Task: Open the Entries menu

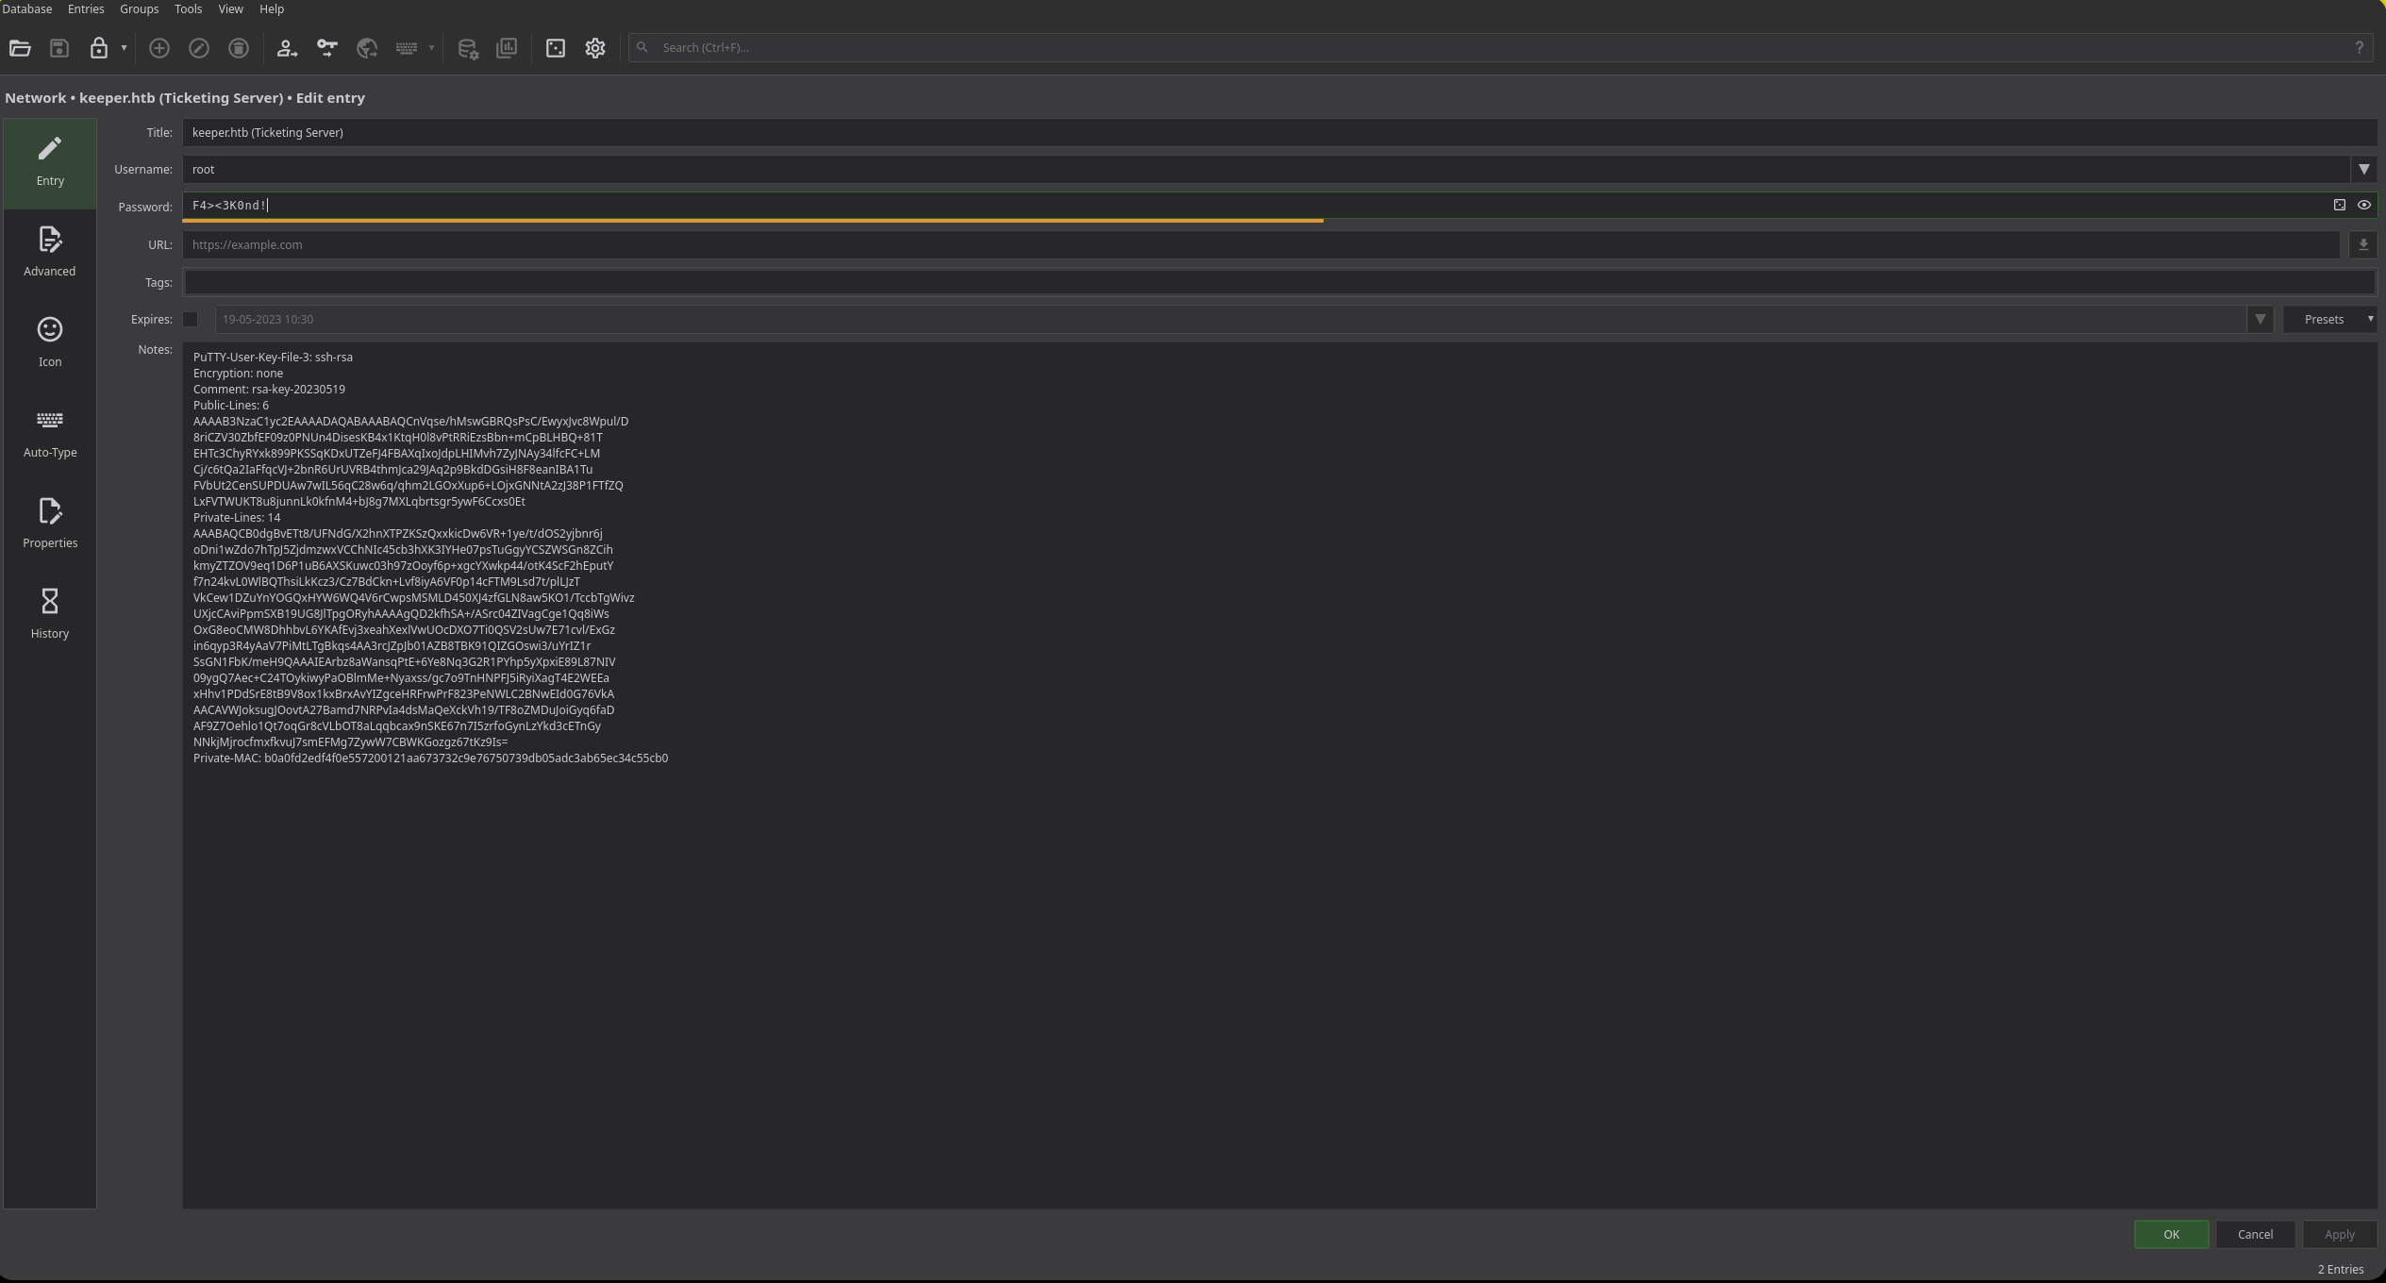Action: (x=86, y=8)
